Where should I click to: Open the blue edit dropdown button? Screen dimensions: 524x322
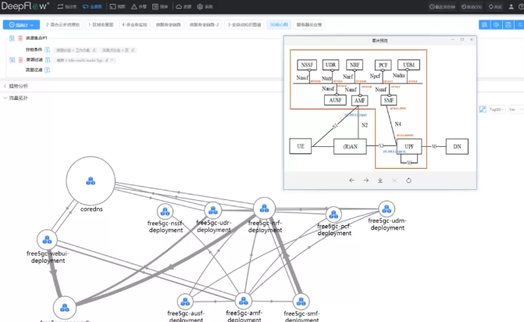point(23,25)
